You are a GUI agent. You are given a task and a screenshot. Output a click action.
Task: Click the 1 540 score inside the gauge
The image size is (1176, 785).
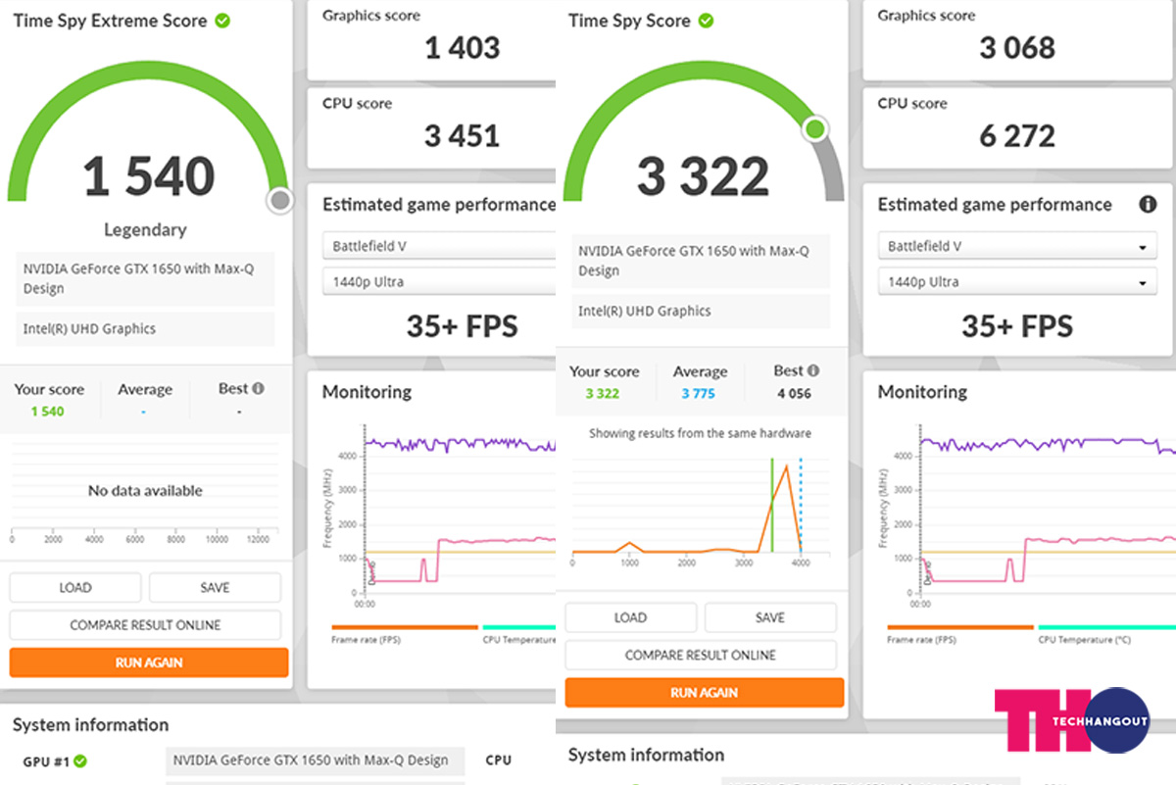click(149, 176)
